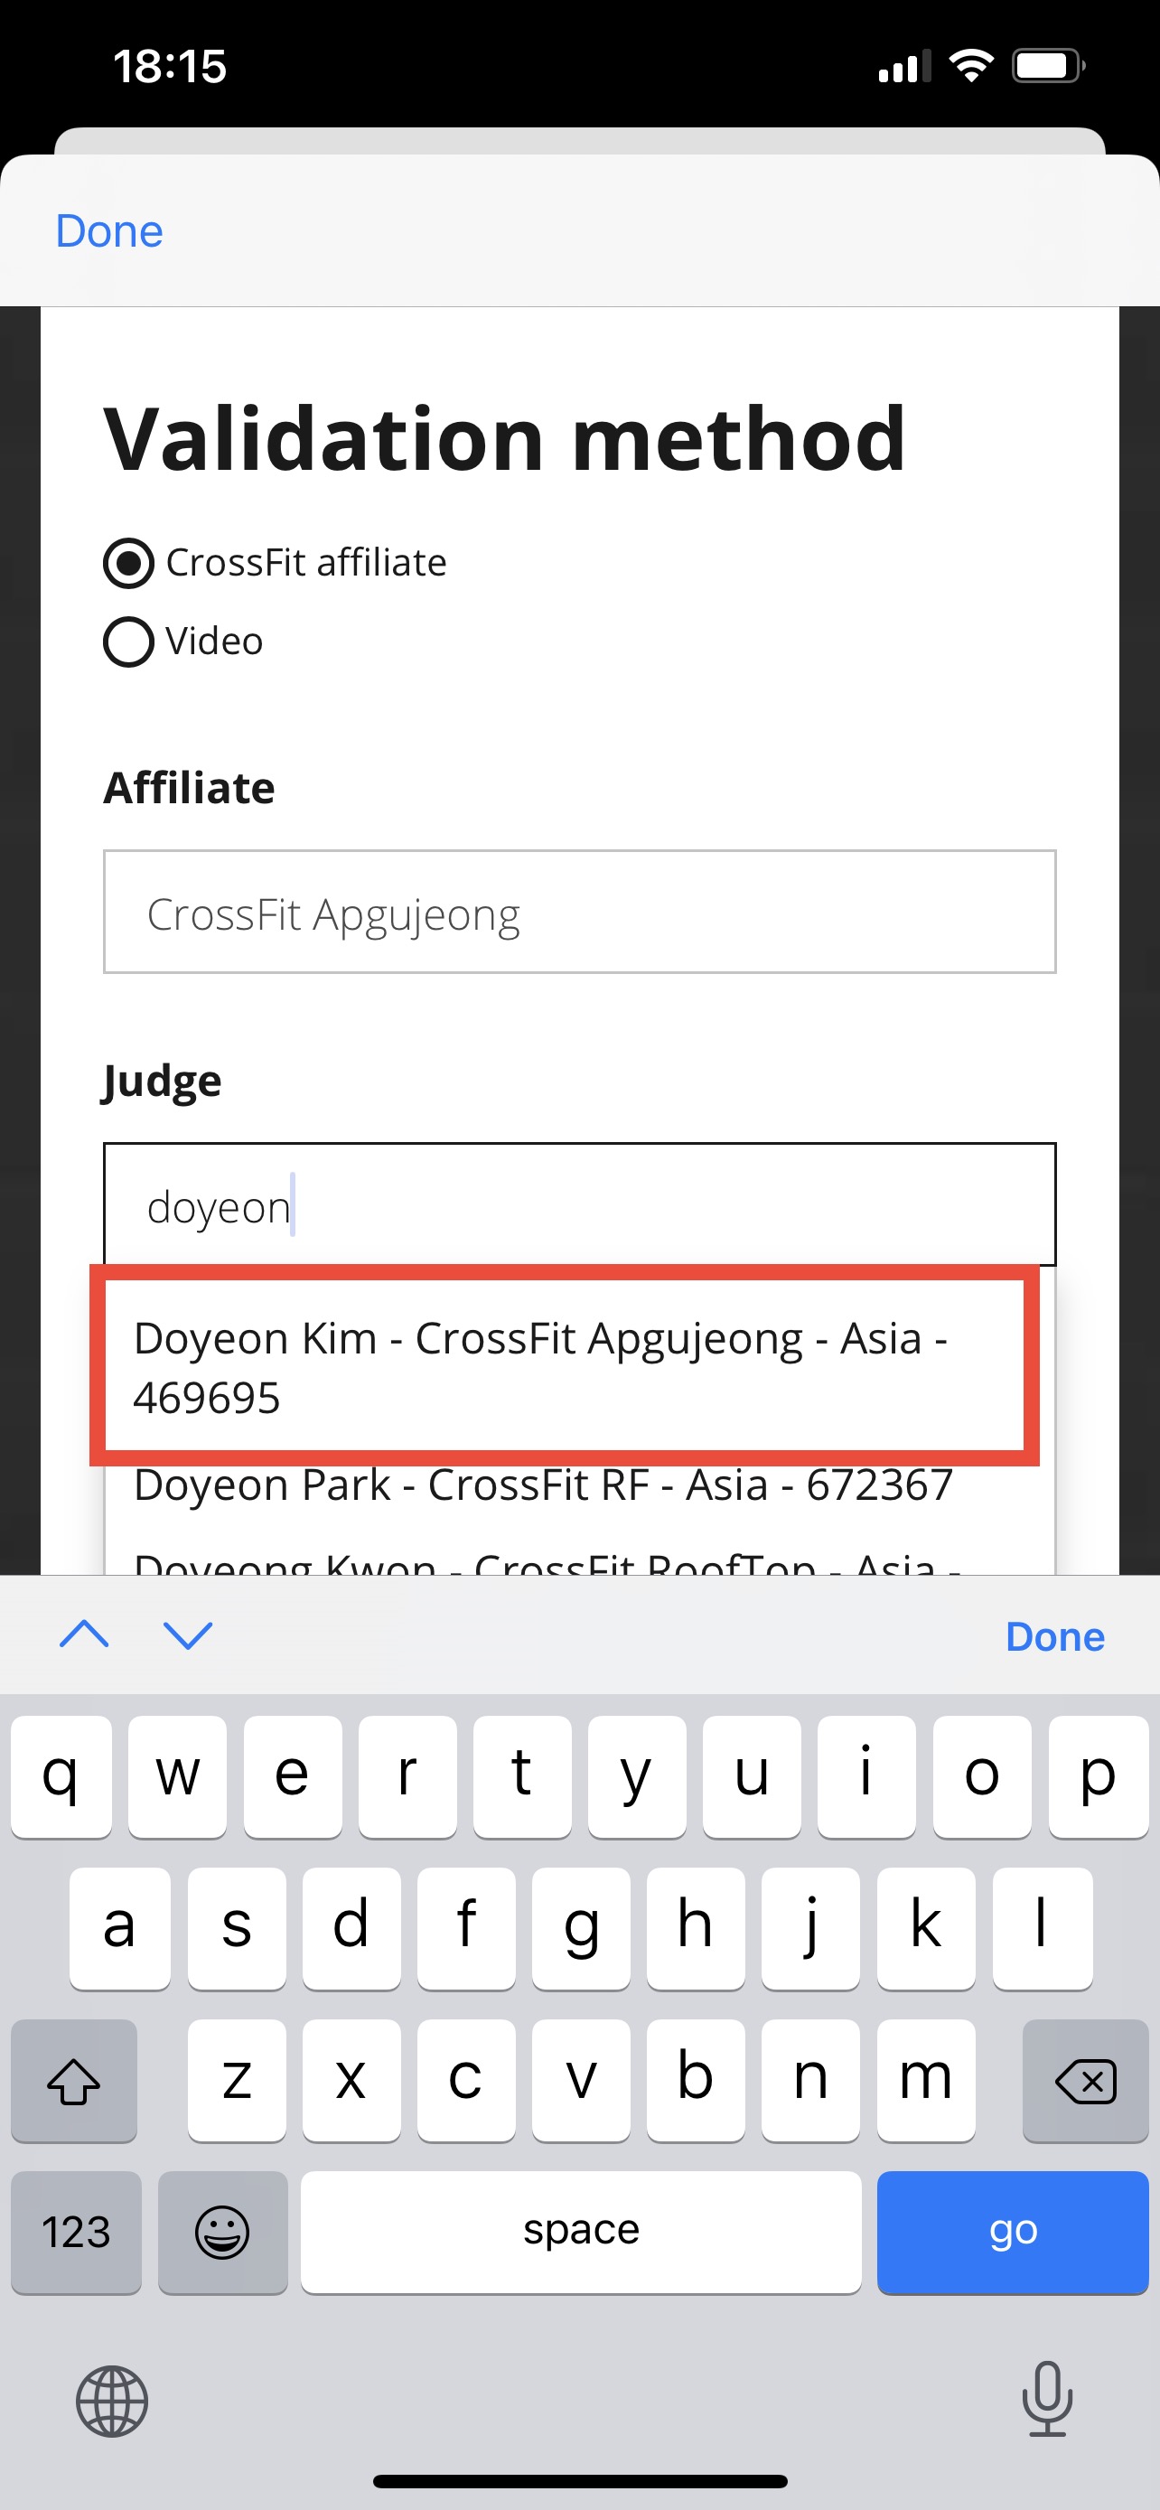
Task: Open the emoji keyboard
Action: [222, 2232]
